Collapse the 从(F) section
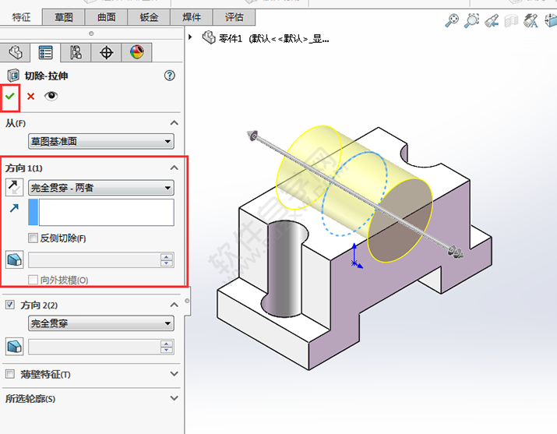 (174, 123)
